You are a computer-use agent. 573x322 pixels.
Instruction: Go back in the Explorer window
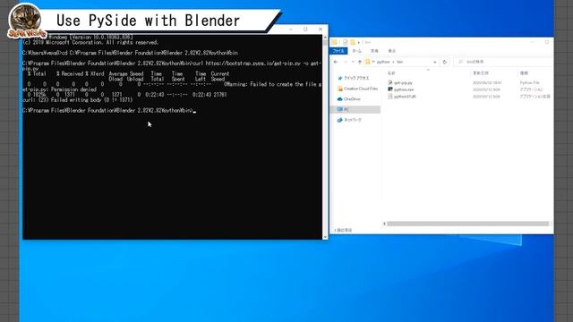coord(336,62)
